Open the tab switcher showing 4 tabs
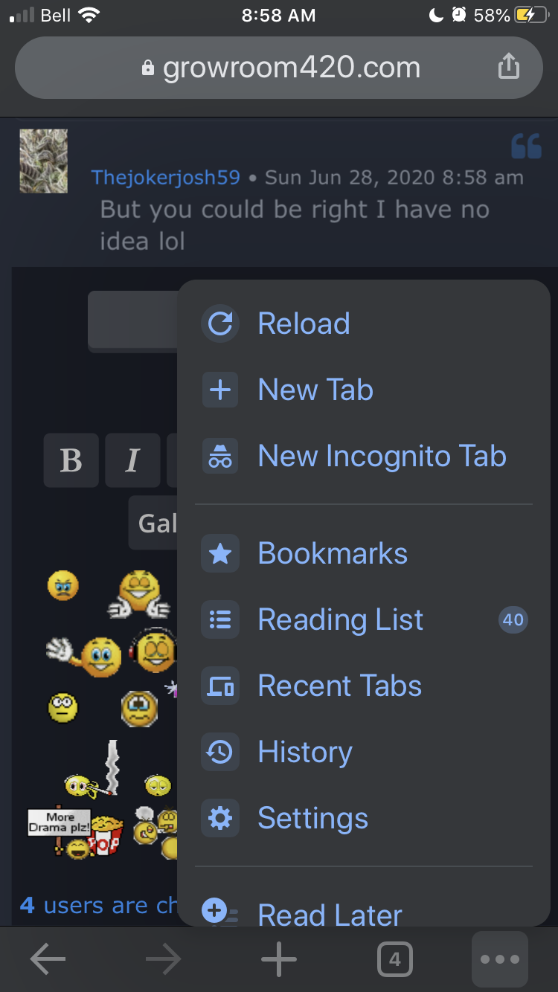The width and height of the screenshot is (558, 992). [x=394, y=960]
